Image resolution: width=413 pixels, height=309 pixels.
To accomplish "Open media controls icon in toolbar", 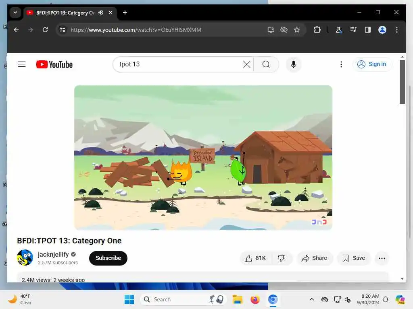I will [x=353, y=30].
